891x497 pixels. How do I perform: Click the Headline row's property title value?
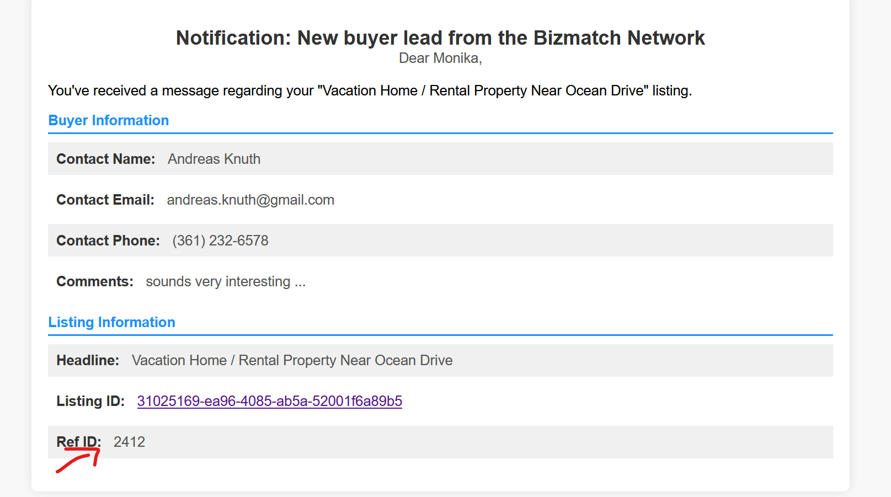[x=292, y=360]
